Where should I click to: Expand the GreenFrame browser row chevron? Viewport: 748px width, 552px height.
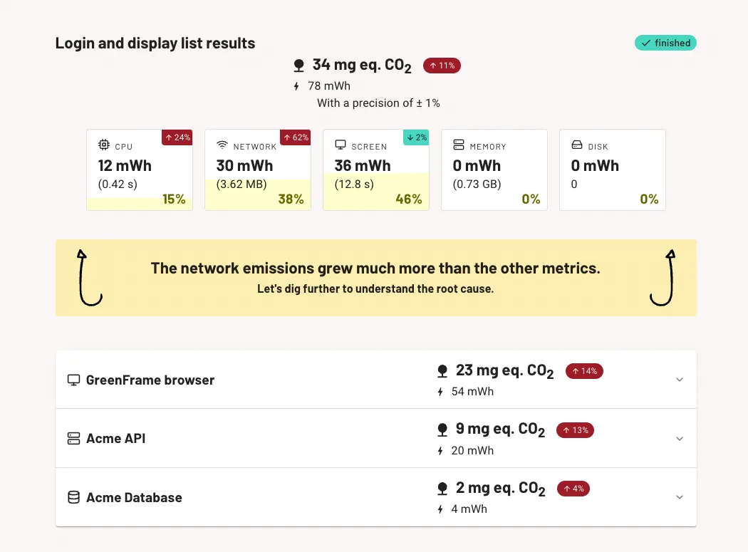(680, 380)
